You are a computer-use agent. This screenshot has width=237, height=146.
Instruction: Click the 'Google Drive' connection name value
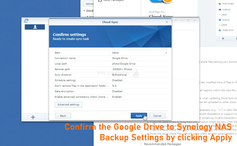click(x=120, y=58)
